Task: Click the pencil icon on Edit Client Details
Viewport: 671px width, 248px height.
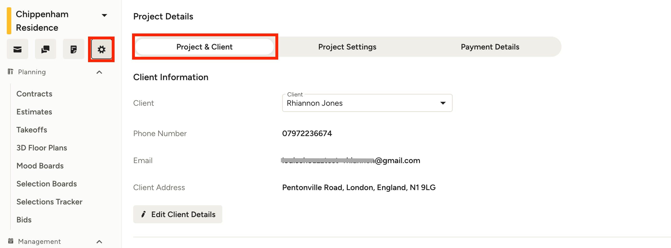Action: point(143,214)
